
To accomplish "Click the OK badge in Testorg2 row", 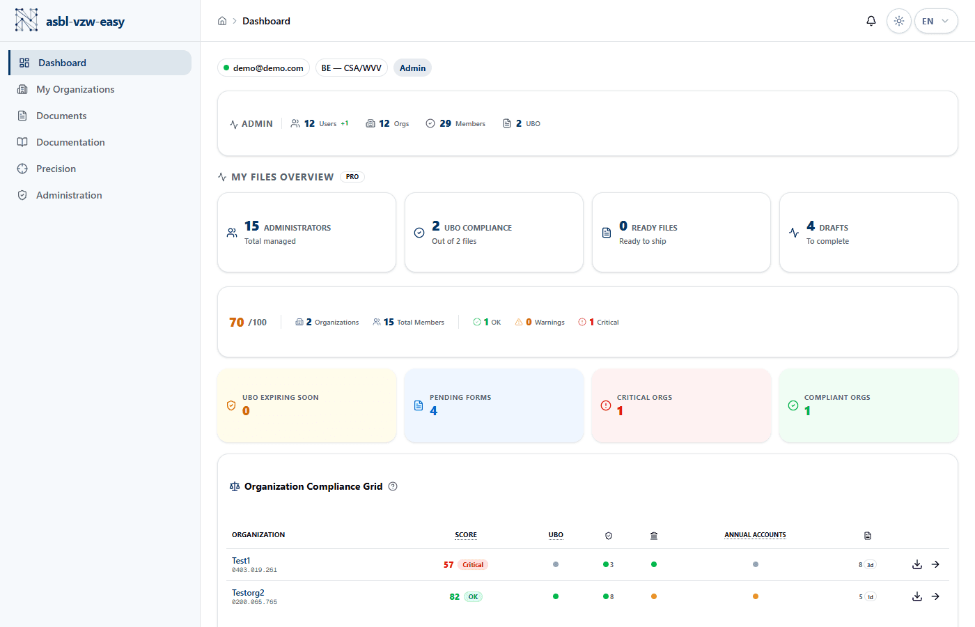I will click(473, 597).
